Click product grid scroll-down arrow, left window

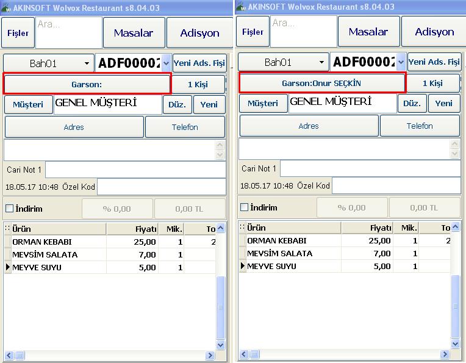221,345
